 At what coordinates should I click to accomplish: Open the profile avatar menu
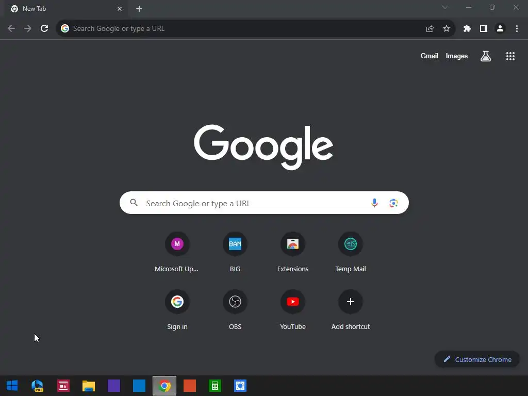pyautogui.click(x=500, y=29)
